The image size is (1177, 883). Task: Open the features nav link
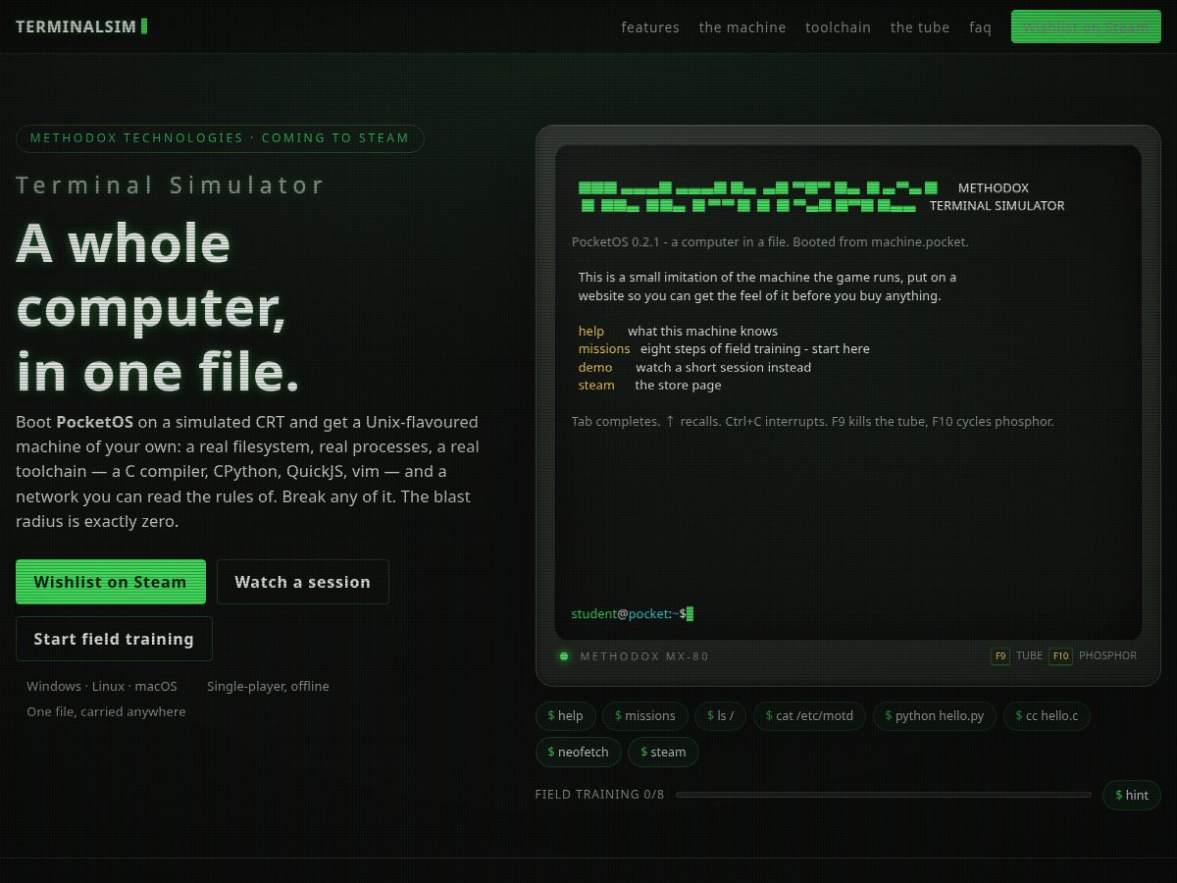pos(650,27)
